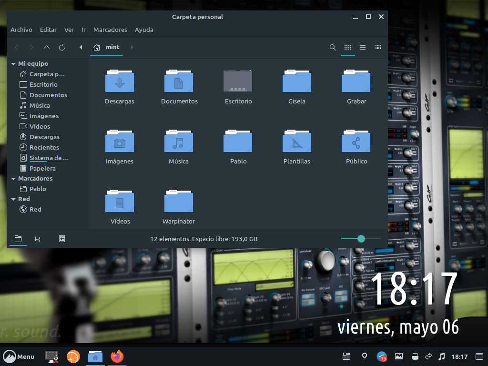Open the Marcadores menu in menu bar
This screenshot has width=488, height=366.
pyautogui.click(x=110, y=30)
